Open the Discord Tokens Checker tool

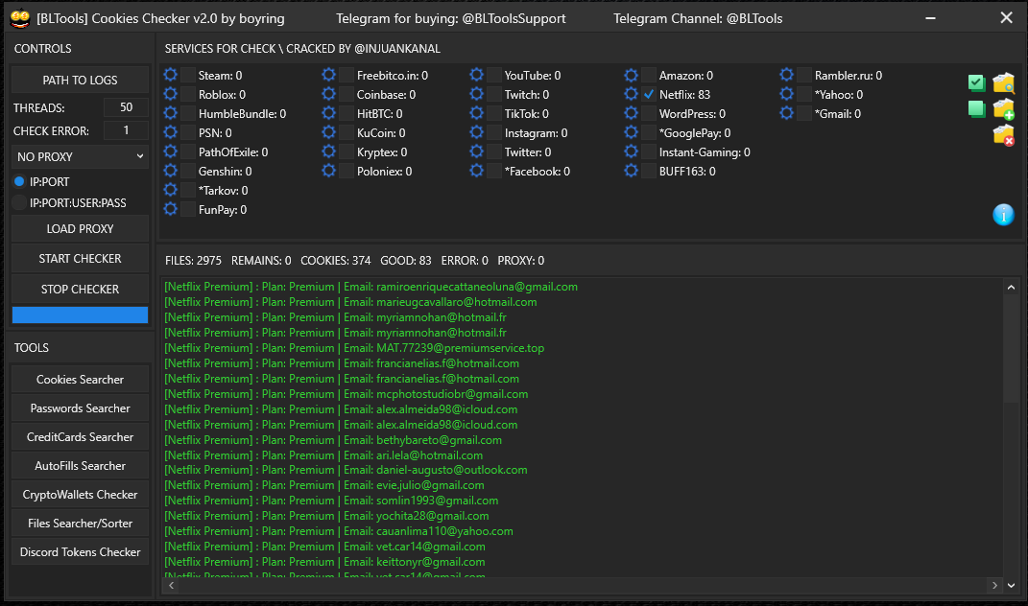click(80, 552)
